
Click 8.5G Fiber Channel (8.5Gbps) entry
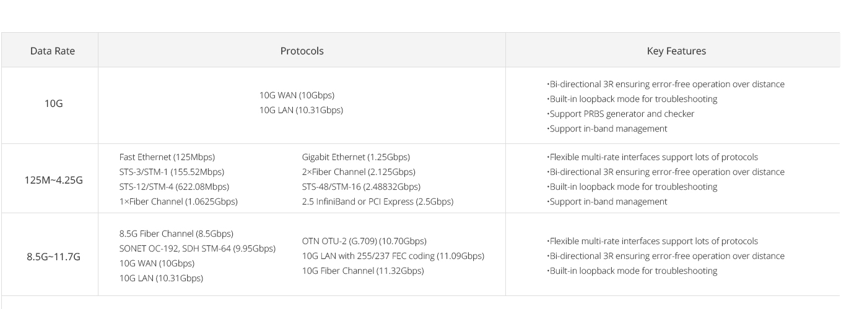click(x=176, y=234)
